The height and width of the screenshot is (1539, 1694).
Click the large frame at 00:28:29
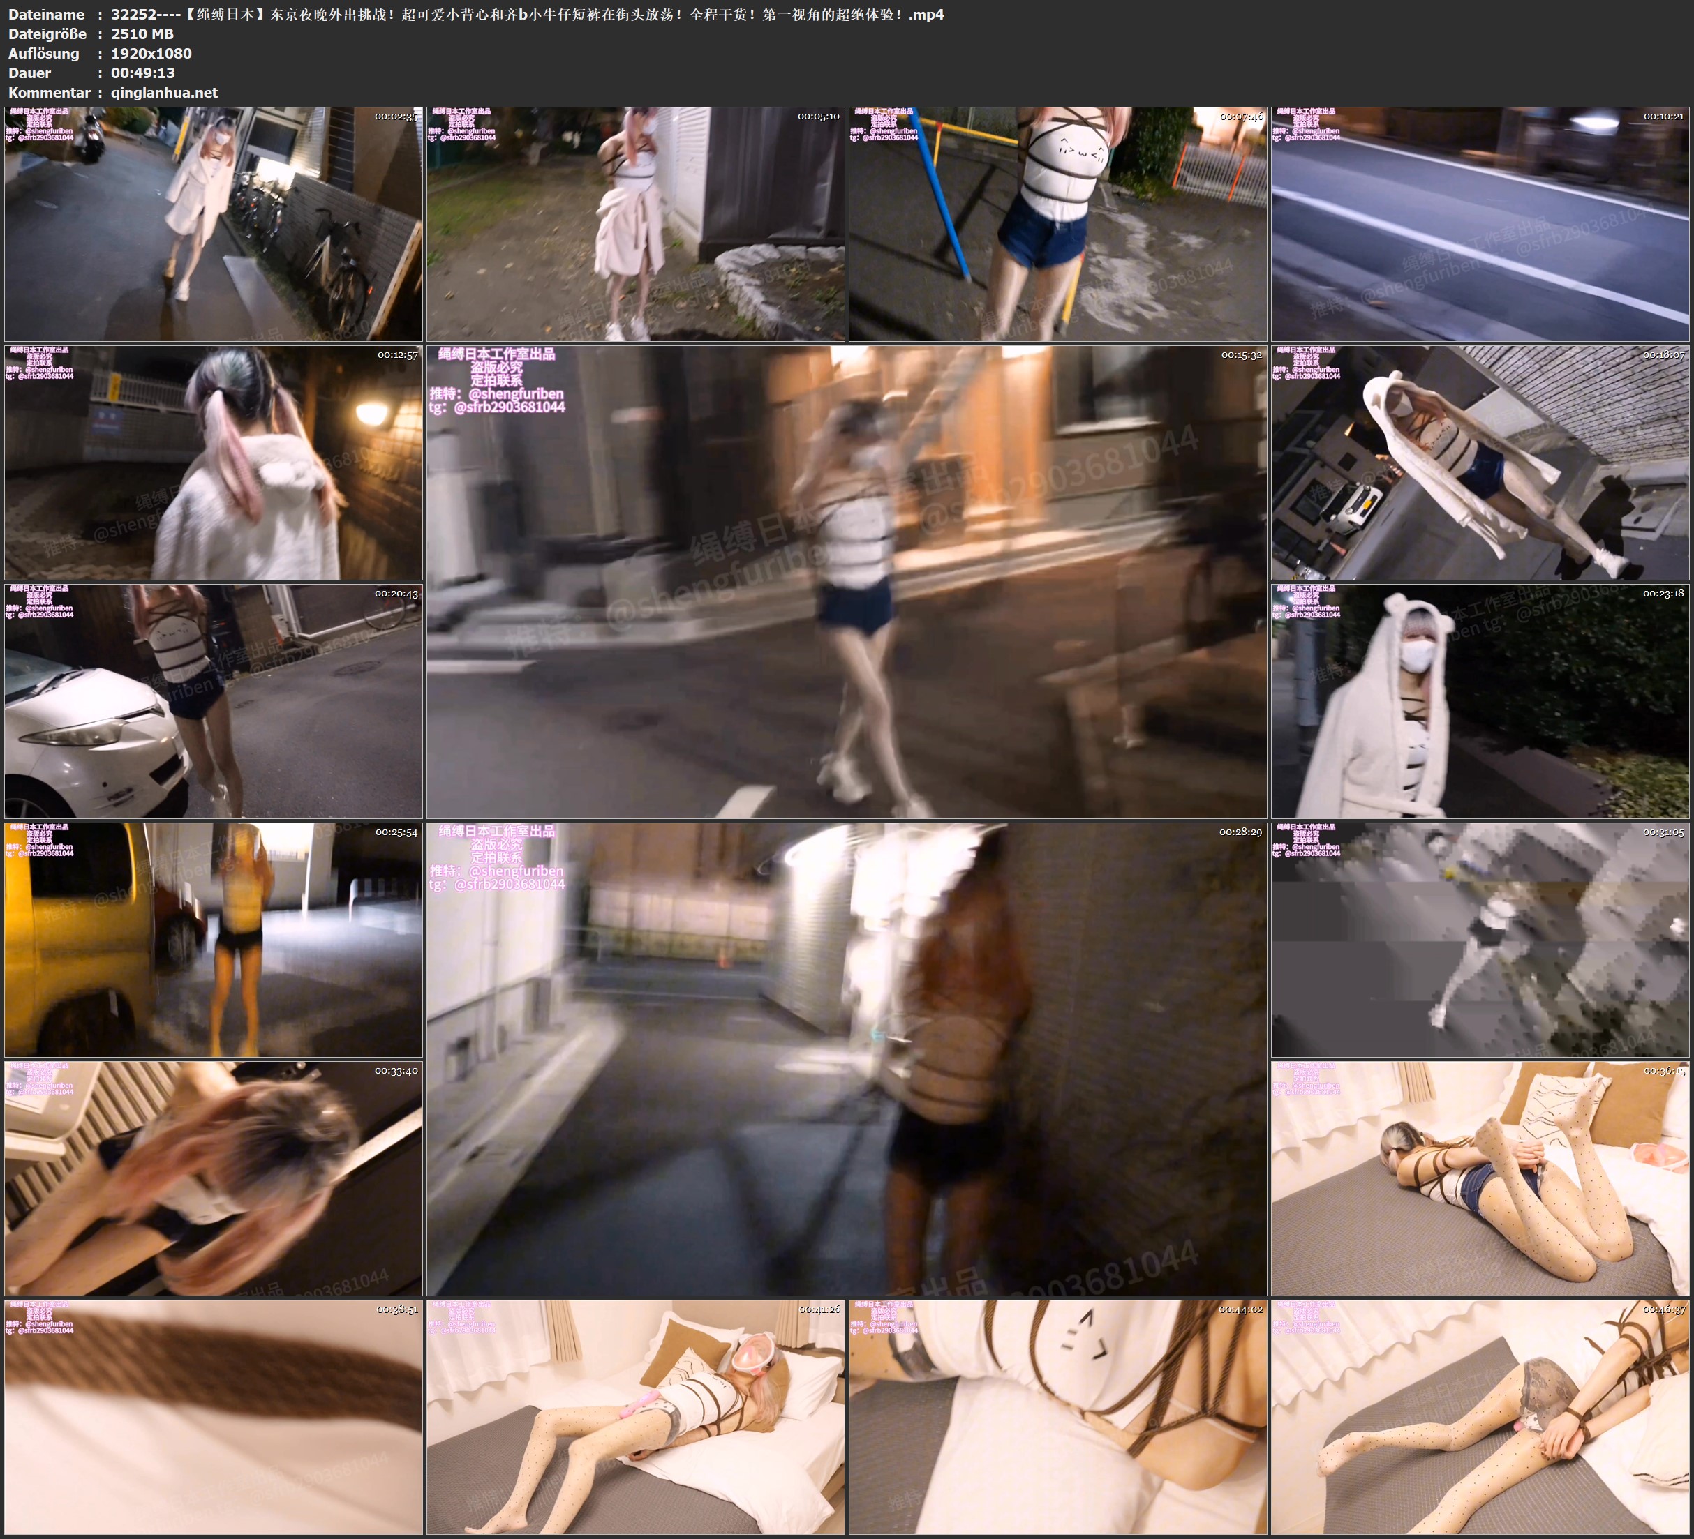(846, 1058)
